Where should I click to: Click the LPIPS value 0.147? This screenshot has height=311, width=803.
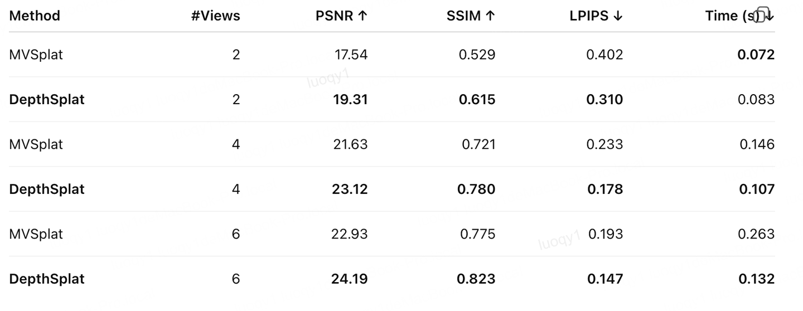605,279
